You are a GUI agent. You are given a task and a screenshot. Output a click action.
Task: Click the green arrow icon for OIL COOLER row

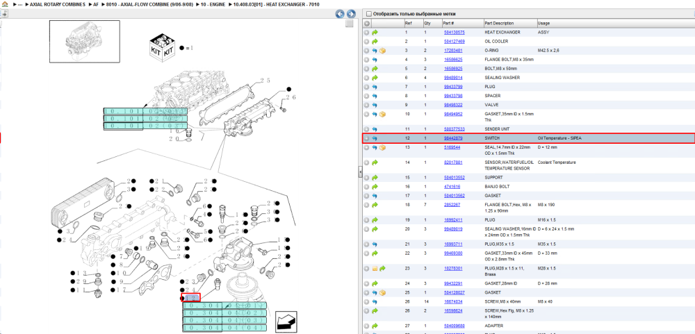point(375,42)
